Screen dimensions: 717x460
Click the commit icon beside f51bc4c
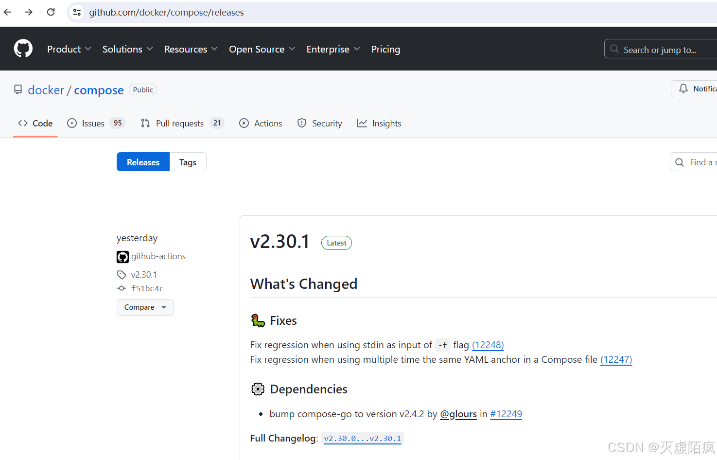coord(122,288)
